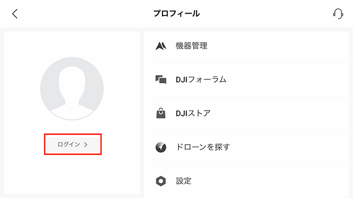Screen dimensions: 353x198
Task: Click empty space below login button
Action: (x=72, y=174)
